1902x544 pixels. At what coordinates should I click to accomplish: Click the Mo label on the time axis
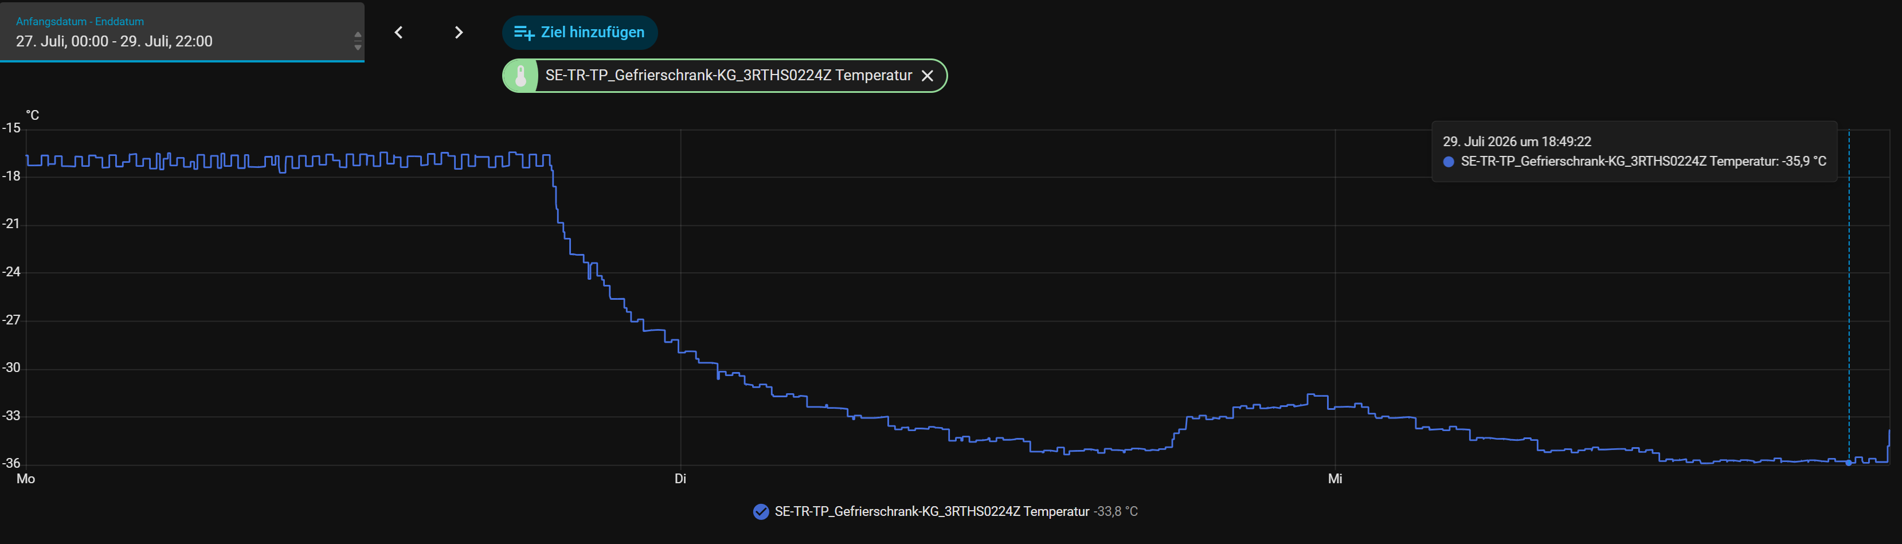[26, 479]
